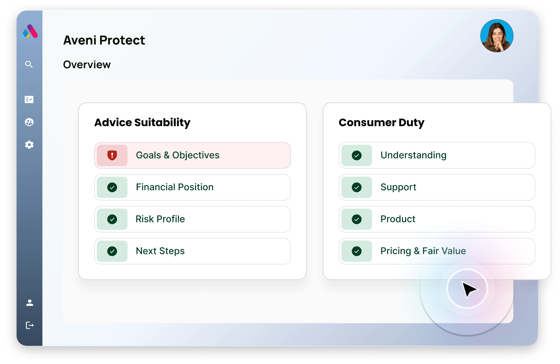Click the logout icon in sidebar
This screenshot has width=560, height=364.
click(29, 325)
